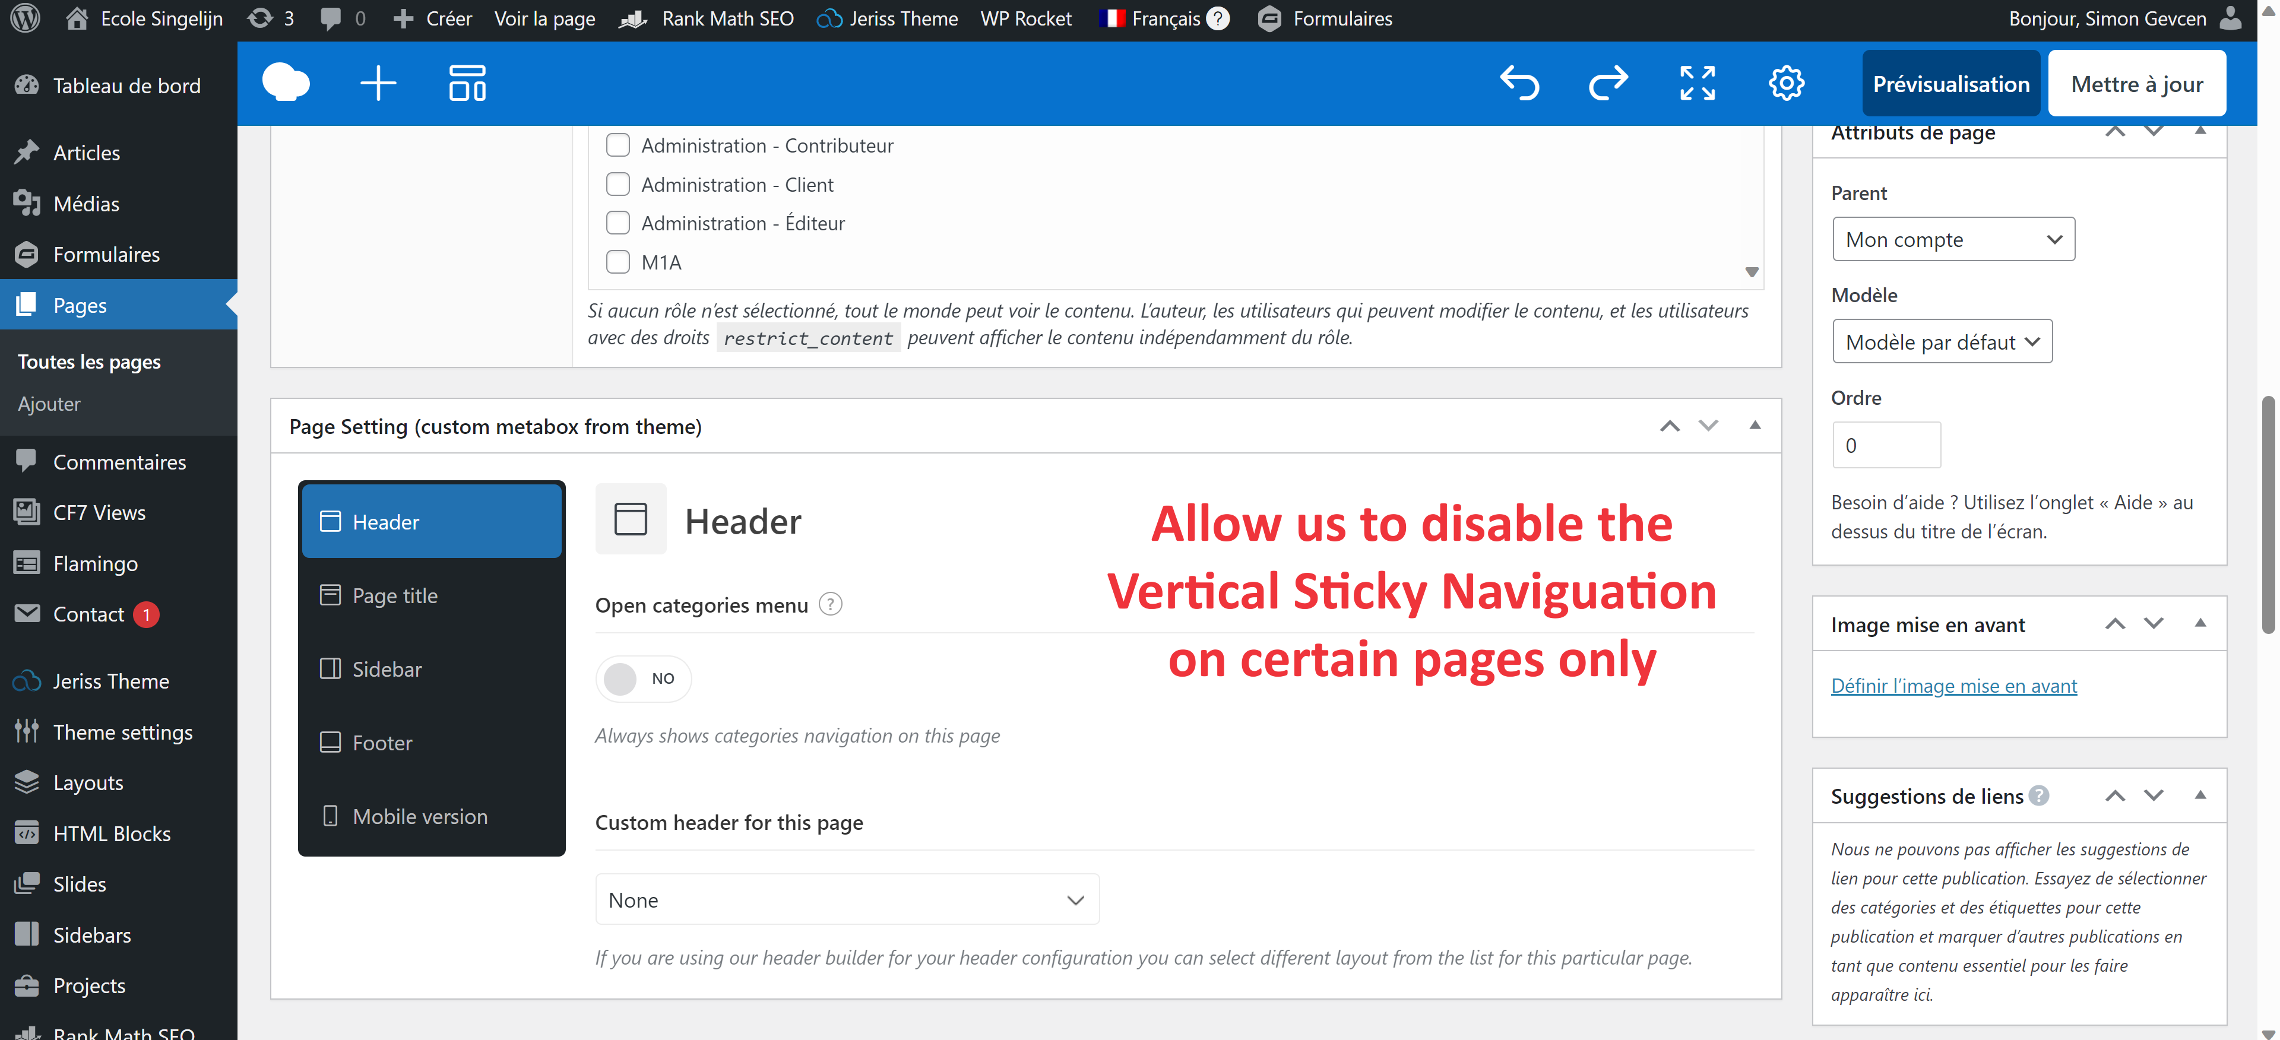2280x1040 pixels.
Task: Click the user avatar icon
Action: [2231, 18]
